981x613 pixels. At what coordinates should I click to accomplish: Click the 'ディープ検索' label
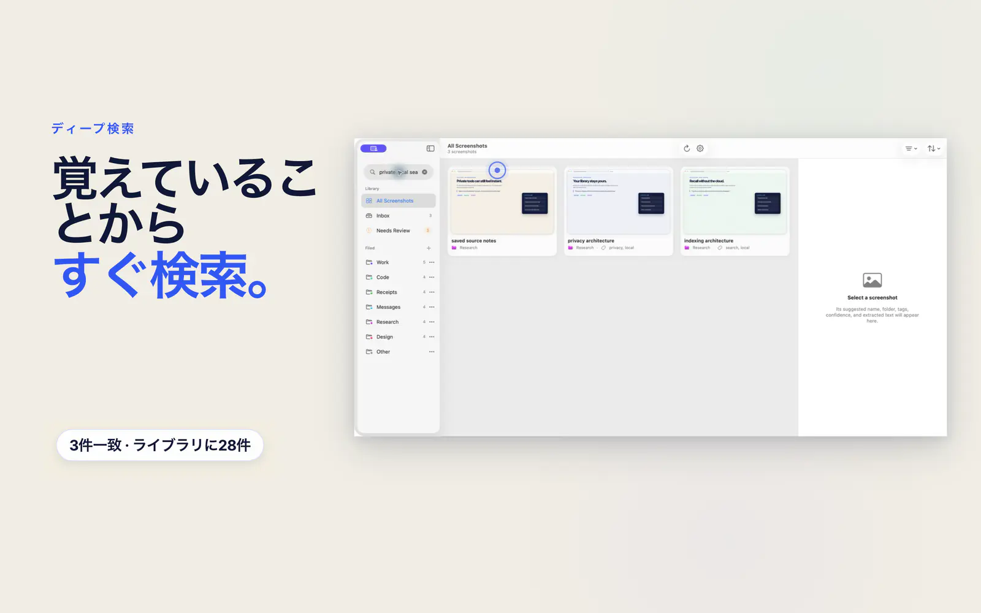pos(93,129)
